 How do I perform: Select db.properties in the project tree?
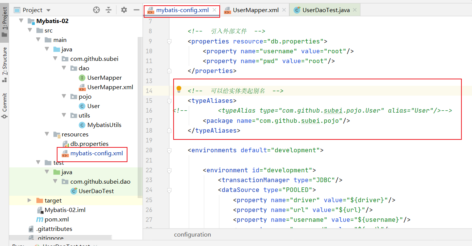click(89, 144)
